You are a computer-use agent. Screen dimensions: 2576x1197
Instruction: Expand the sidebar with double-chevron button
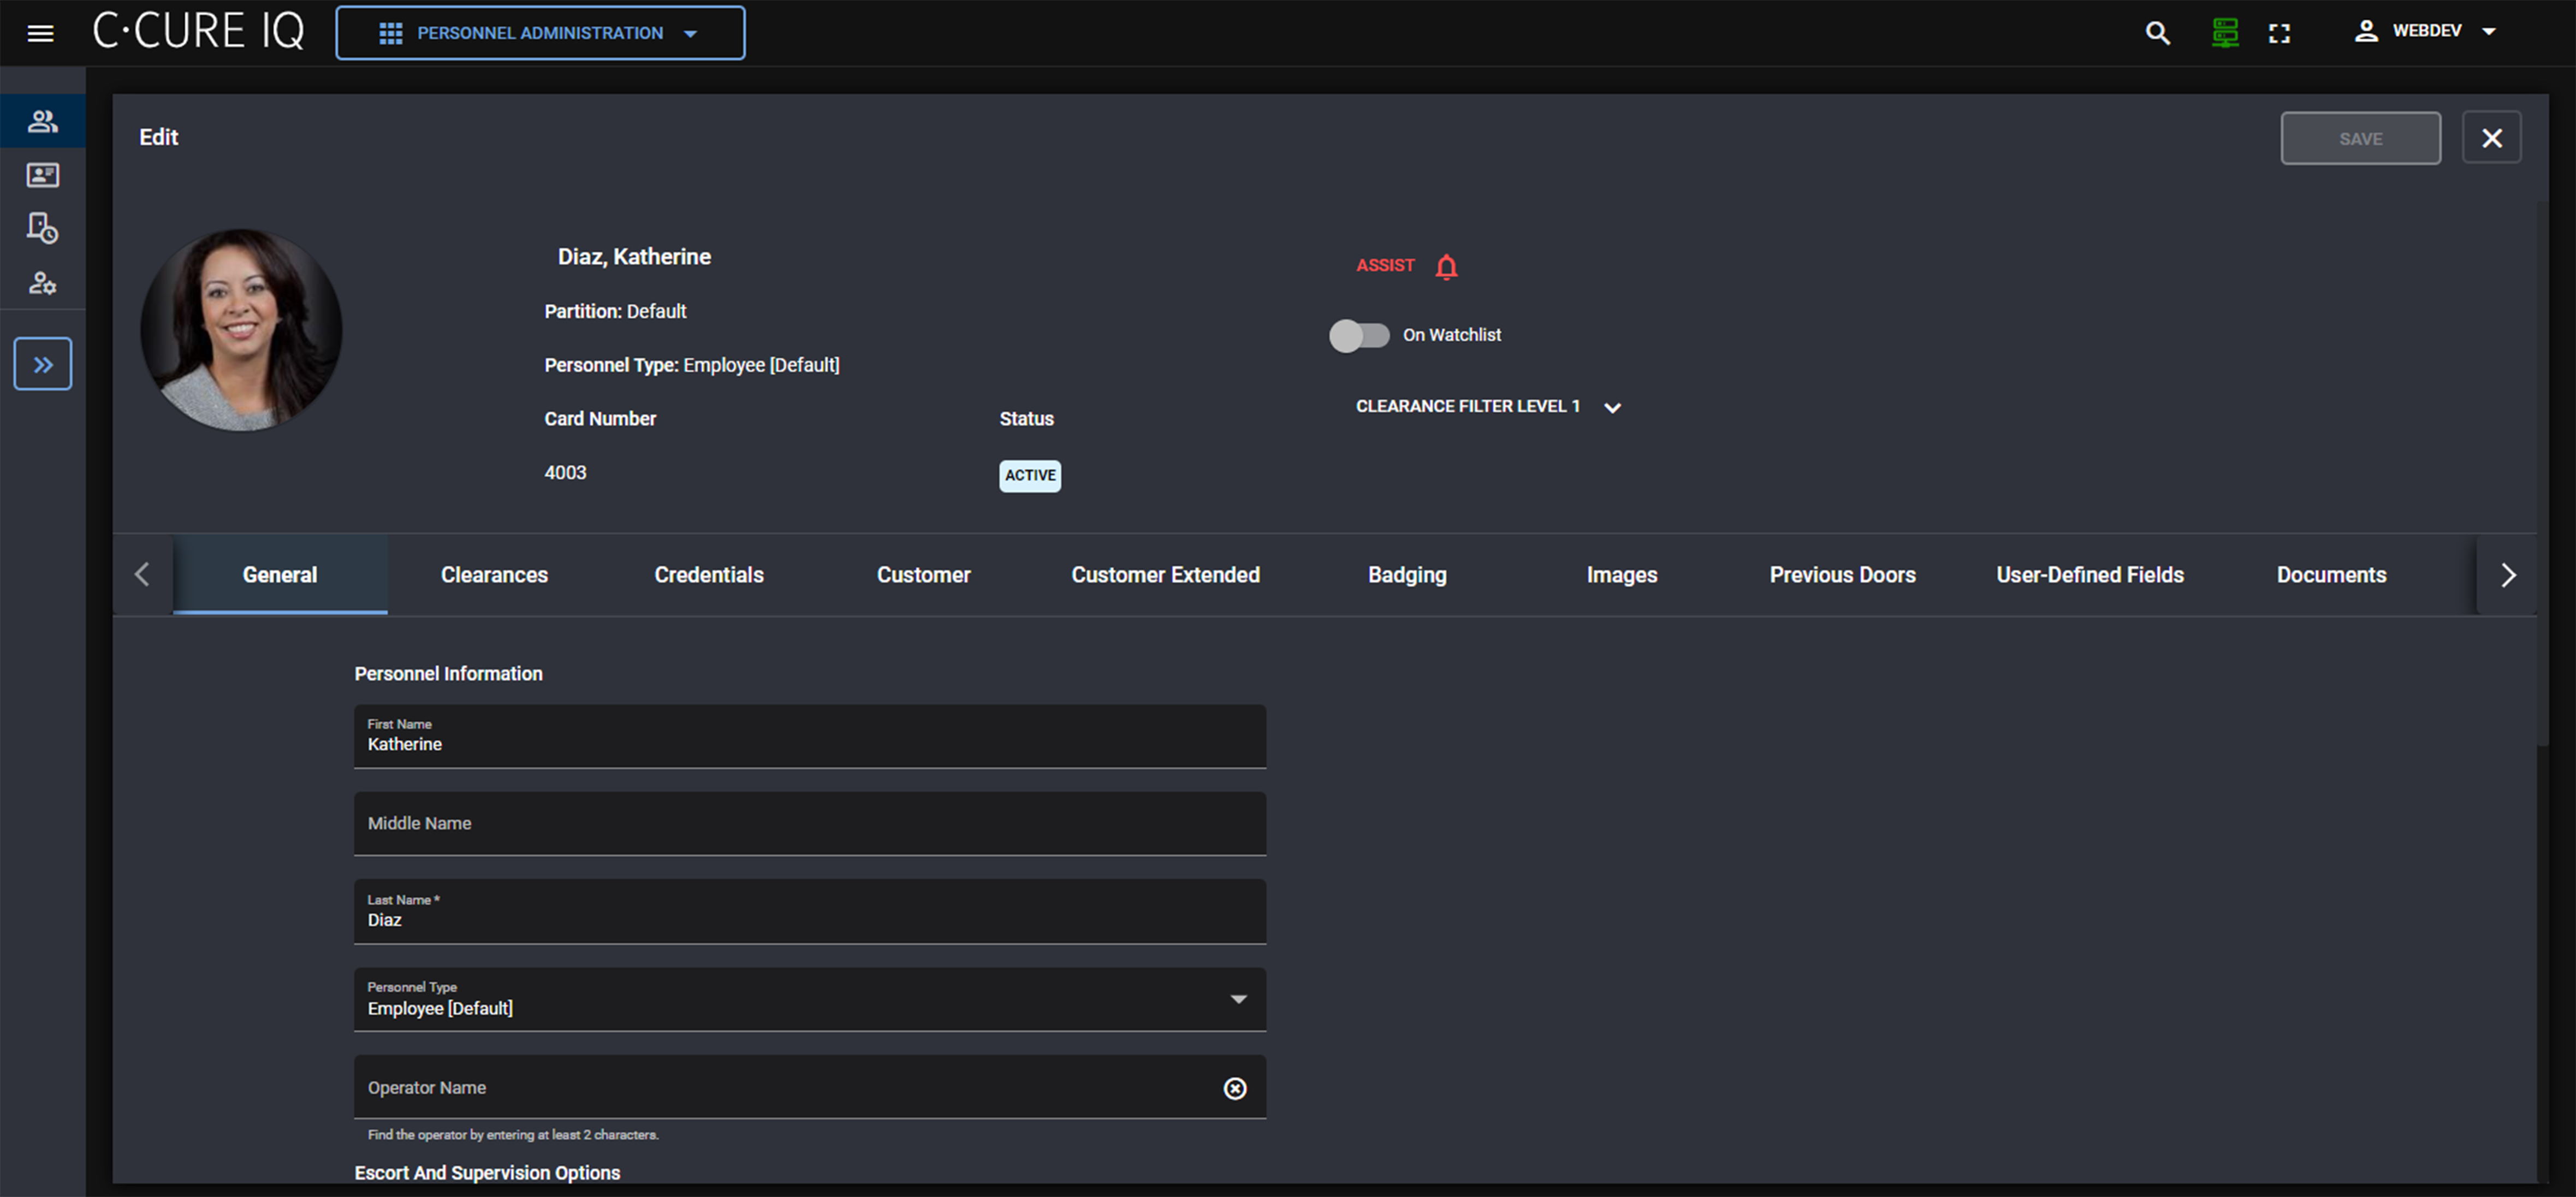click(42, 364)
